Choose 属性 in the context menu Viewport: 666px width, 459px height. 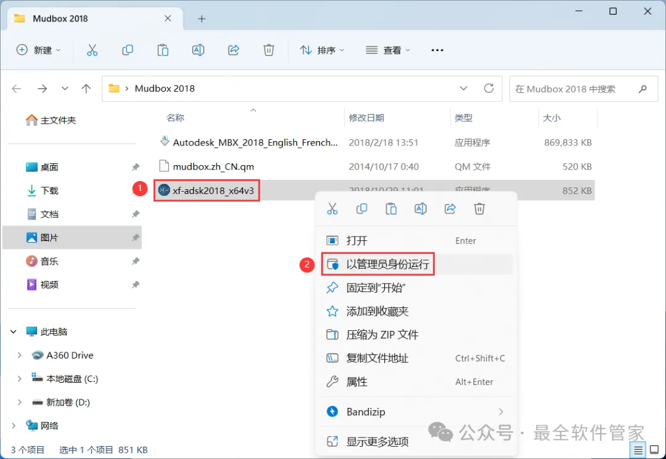pyautogui.click(x=416, y=382)
